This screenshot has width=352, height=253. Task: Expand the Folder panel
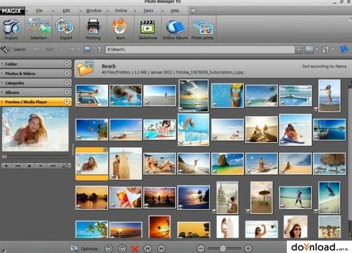[66, 64]
